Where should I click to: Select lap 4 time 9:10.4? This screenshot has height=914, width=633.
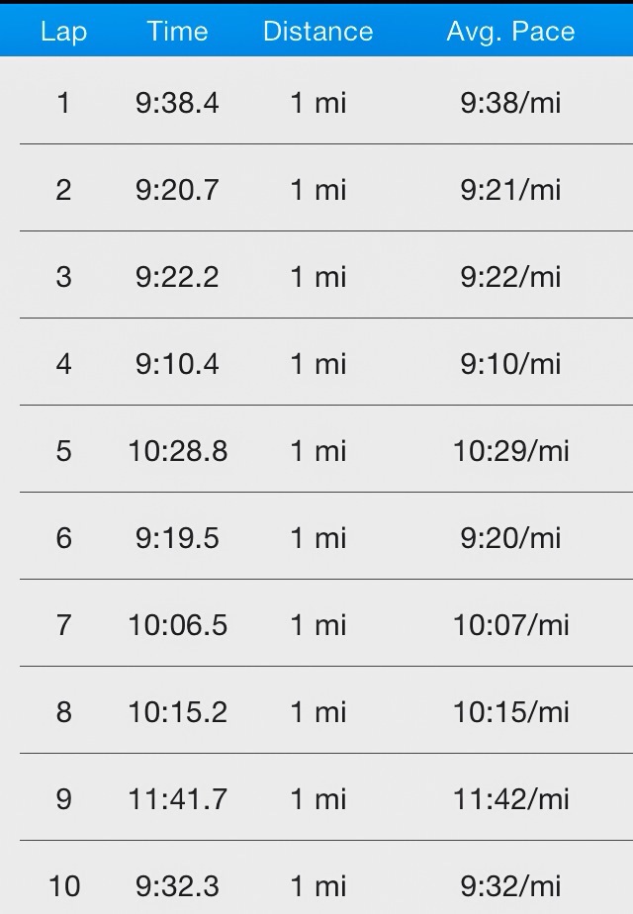pos(177,364)
